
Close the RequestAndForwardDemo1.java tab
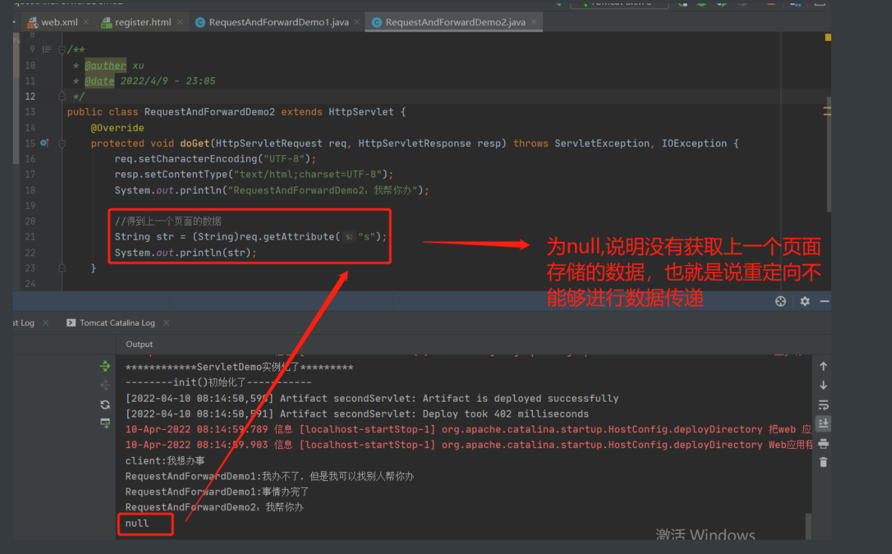tap(357, 22)
